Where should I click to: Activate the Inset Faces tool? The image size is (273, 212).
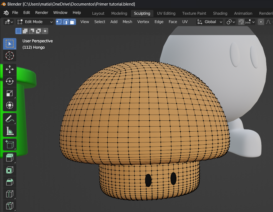(10, 170)
